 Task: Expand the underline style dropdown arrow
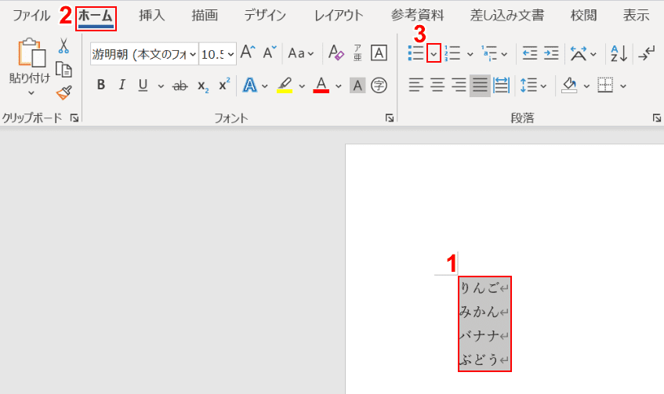pyautogui.click(x=161, y=86)
